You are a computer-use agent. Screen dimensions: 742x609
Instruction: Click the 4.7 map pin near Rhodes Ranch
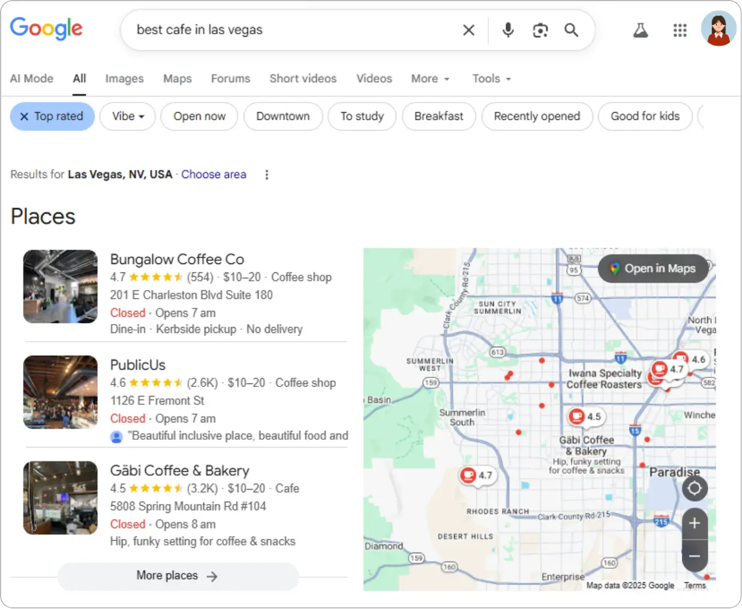pos(477,475)
